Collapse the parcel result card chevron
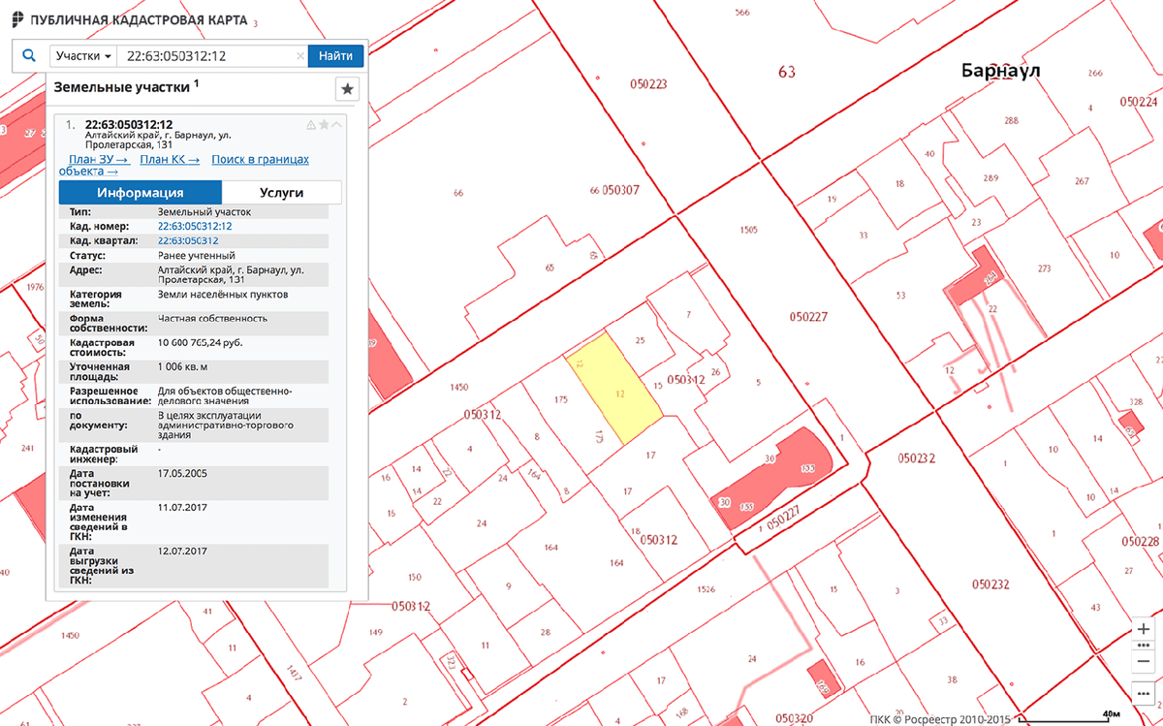The image size is (1163, 726). pyautogui.click(x=336, y=125)
